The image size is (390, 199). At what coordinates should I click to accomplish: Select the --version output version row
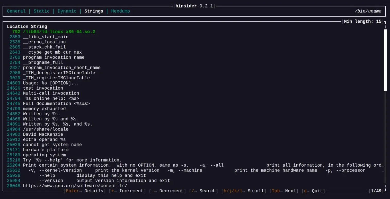[195, 181]
